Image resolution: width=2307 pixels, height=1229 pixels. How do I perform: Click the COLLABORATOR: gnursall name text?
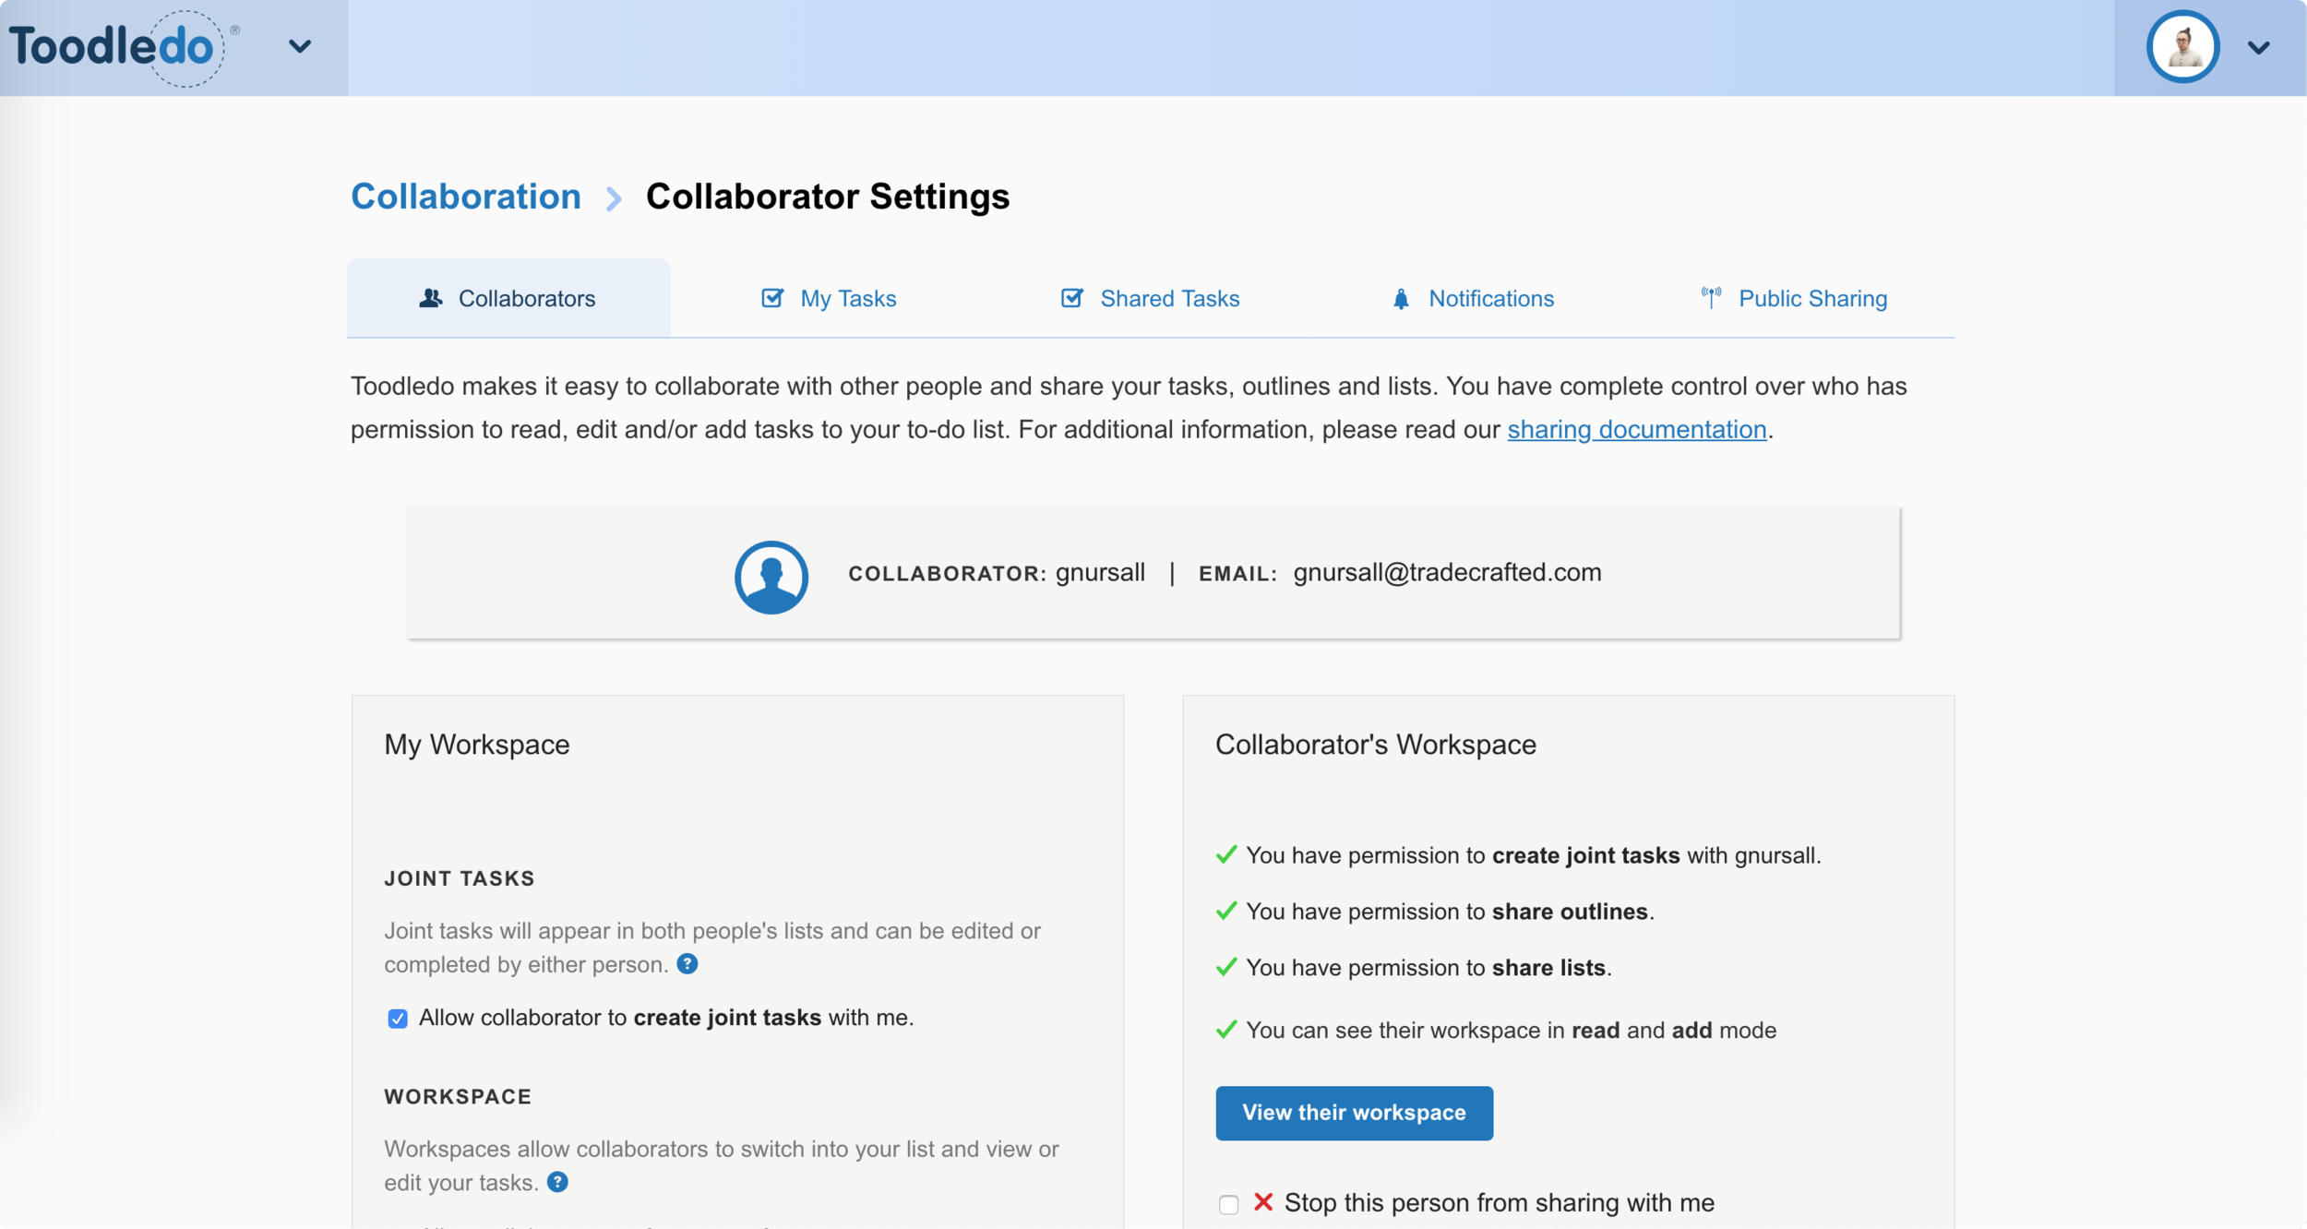point(997,573)
